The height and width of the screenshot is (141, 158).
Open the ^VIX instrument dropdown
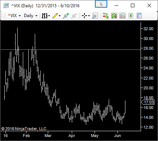coord(14,16)
